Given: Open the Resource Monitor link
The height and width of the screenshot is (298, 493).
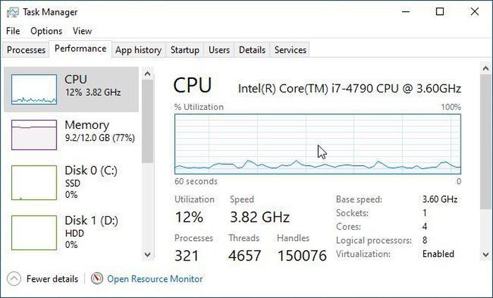Looking at the screenshot, I should pyautogui.click(x=154, y=279).
